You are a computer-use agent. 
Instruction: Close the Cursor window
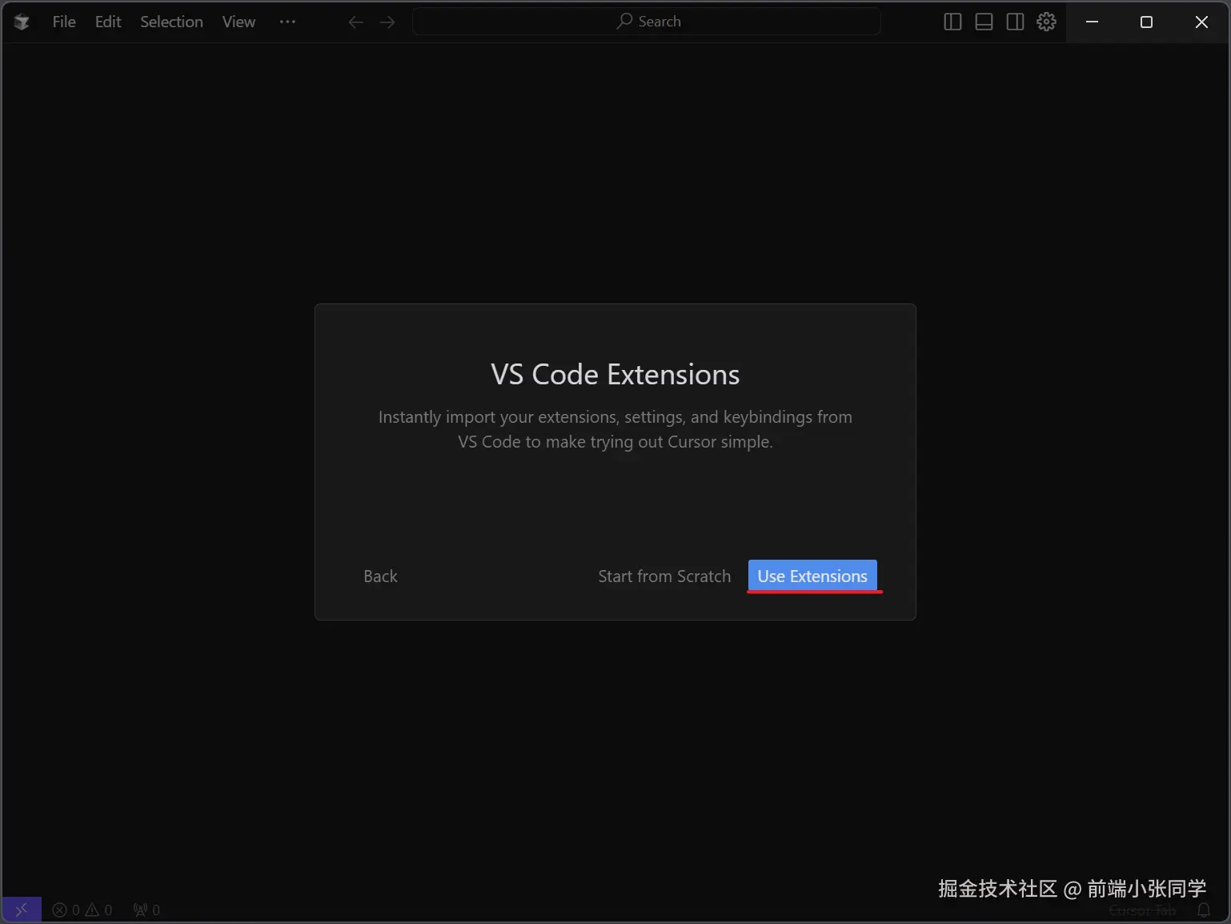(1201, 22)
